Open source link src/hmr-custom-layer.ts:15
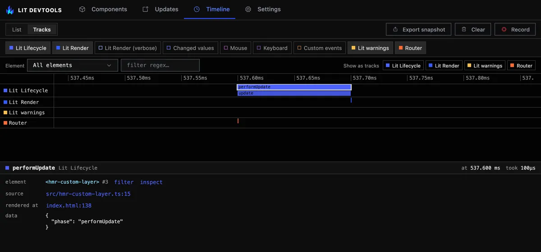 coord(88,194)
